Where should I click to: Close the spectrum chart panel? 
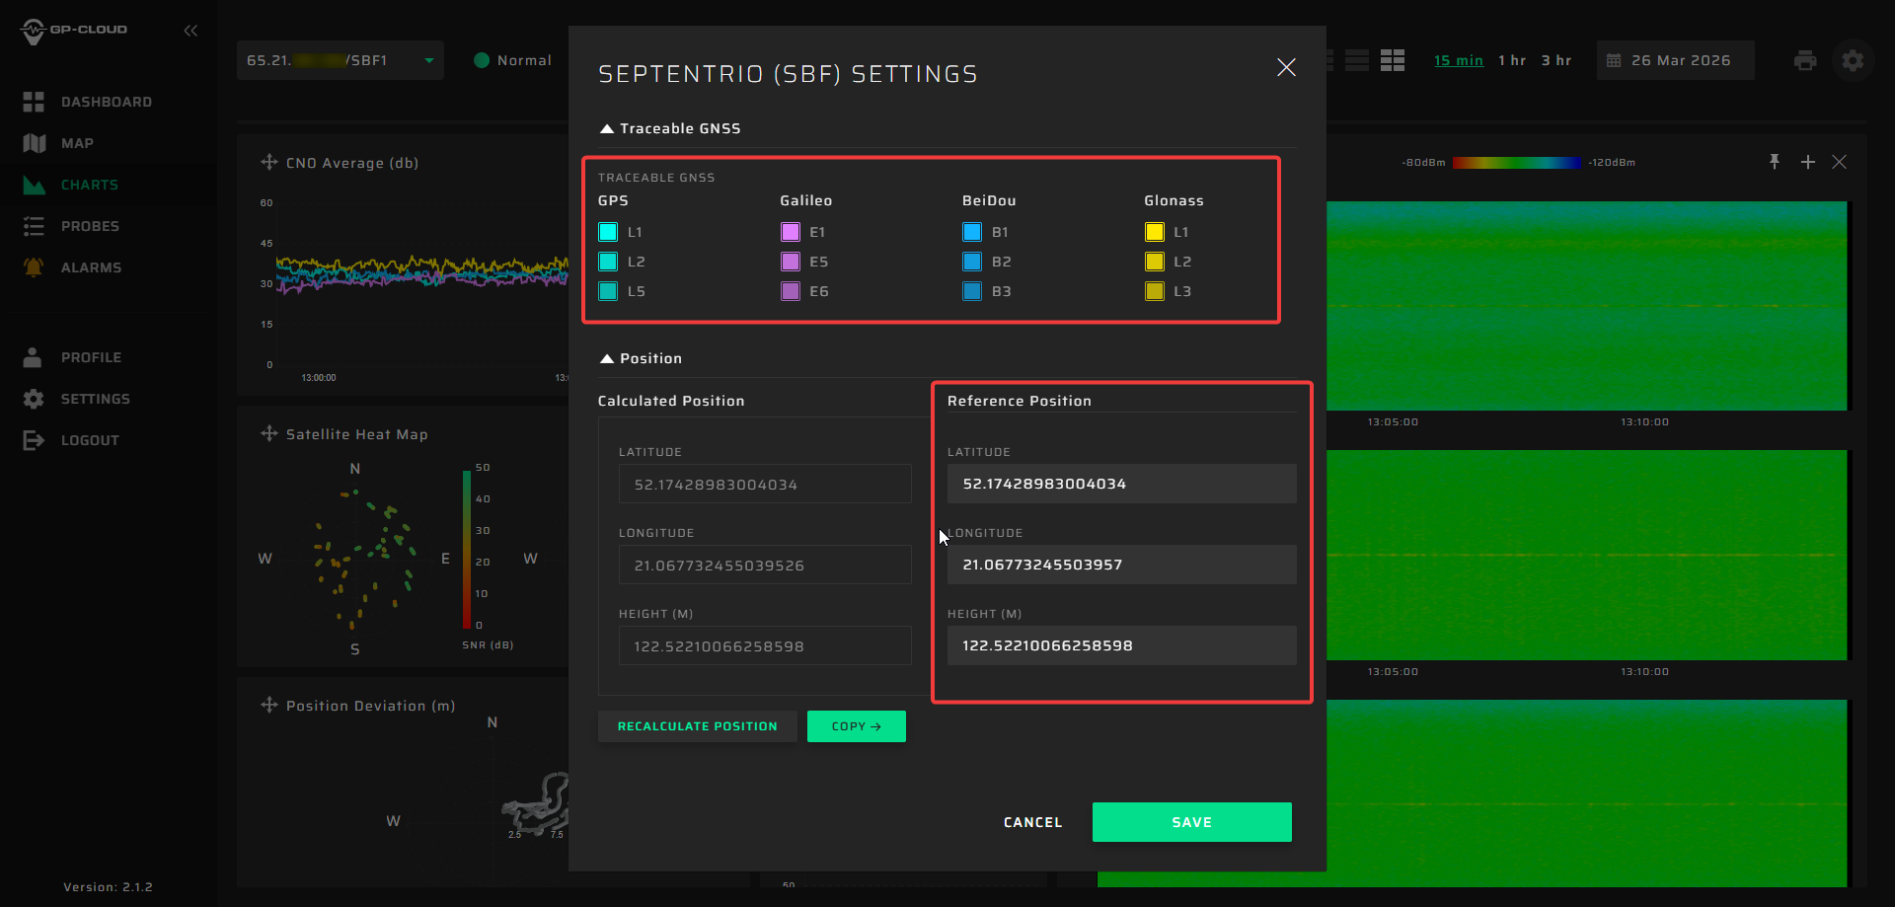tap(1839, 162)
